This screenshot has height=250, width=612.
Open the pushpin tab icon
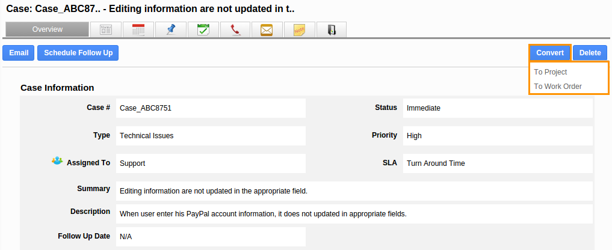click(170, 29)
